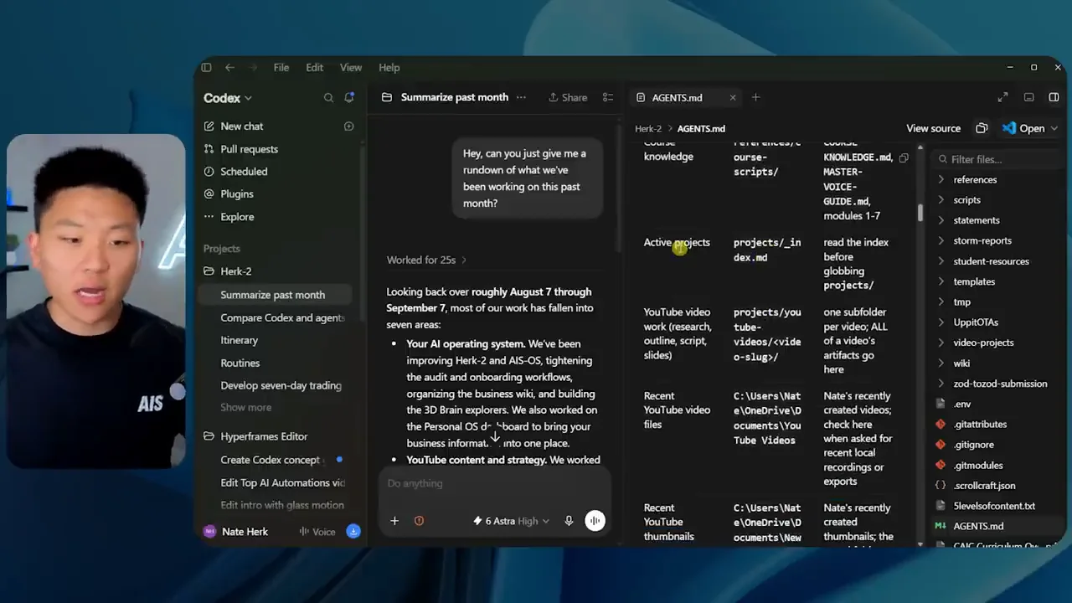1072x603 pixels.
Task: Open the View menu
Action: [351, 68]
